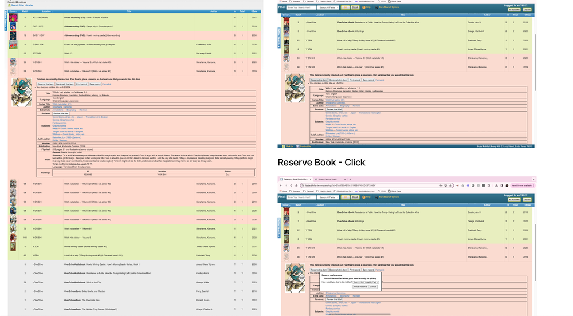Viewport: 573px width, 316px height.
Task: Open OverDrive Audiobook Witch in the City row
Action: pos(135,282)
